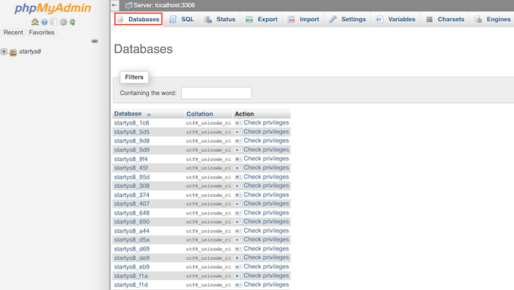514x290 pixels.
Task: Go to the phpMyAdmin home icon
Action: coord(35,22)
